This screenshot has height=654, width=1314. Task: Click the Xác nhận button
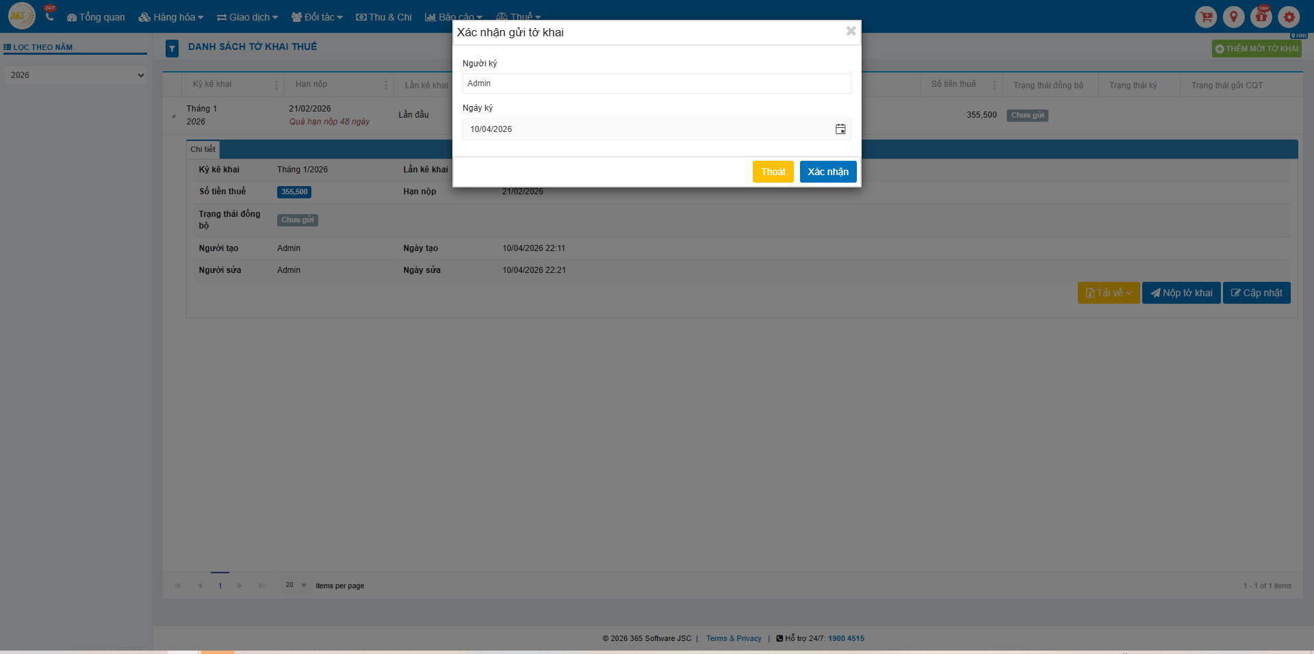tap(827, 172)
